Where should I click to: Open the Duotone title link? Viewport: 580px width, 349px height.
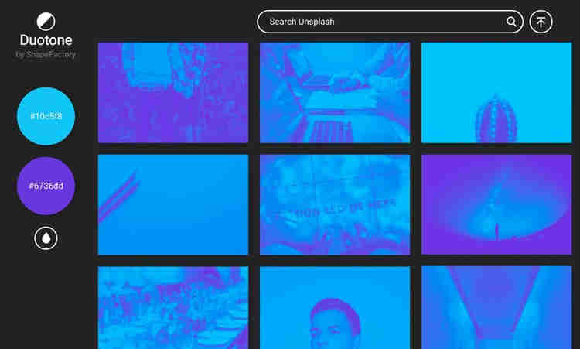[46, 40]
